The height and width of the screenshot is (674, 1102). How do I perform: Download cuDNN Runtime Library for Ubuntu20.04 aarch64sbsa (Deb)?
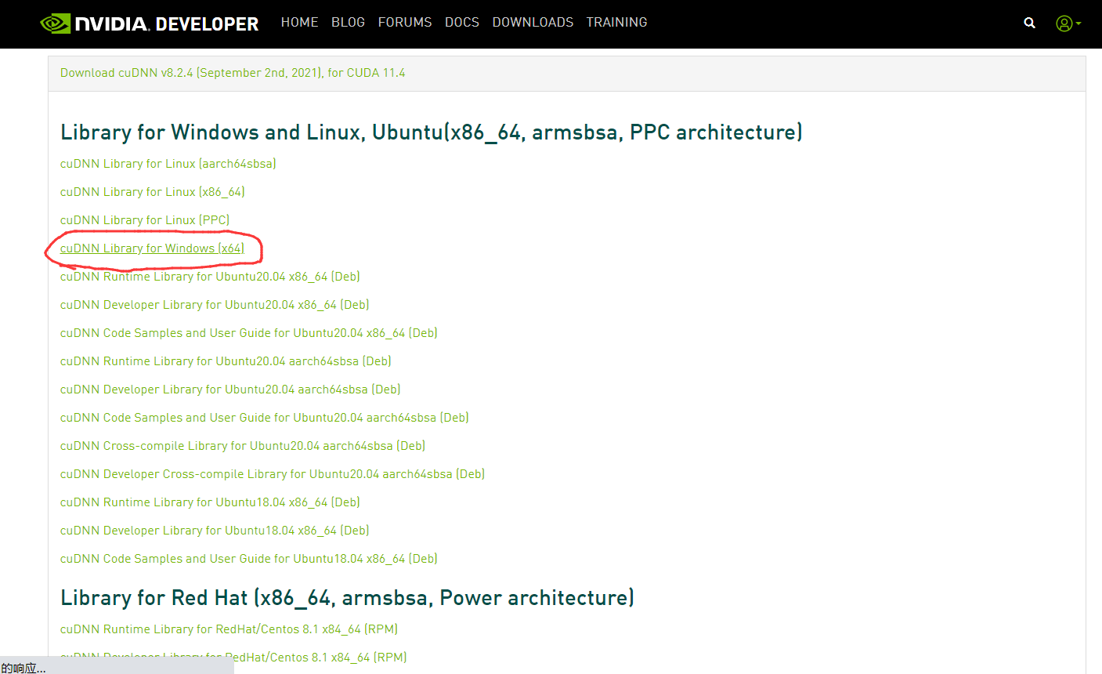(x=226, y=361)
